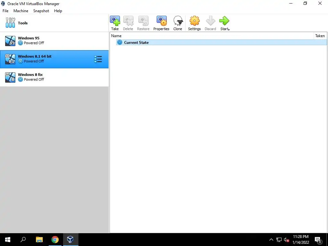Viewport: 328px width, 246px height.
Task: Open the notification center icon
Action: click(318, 240)
